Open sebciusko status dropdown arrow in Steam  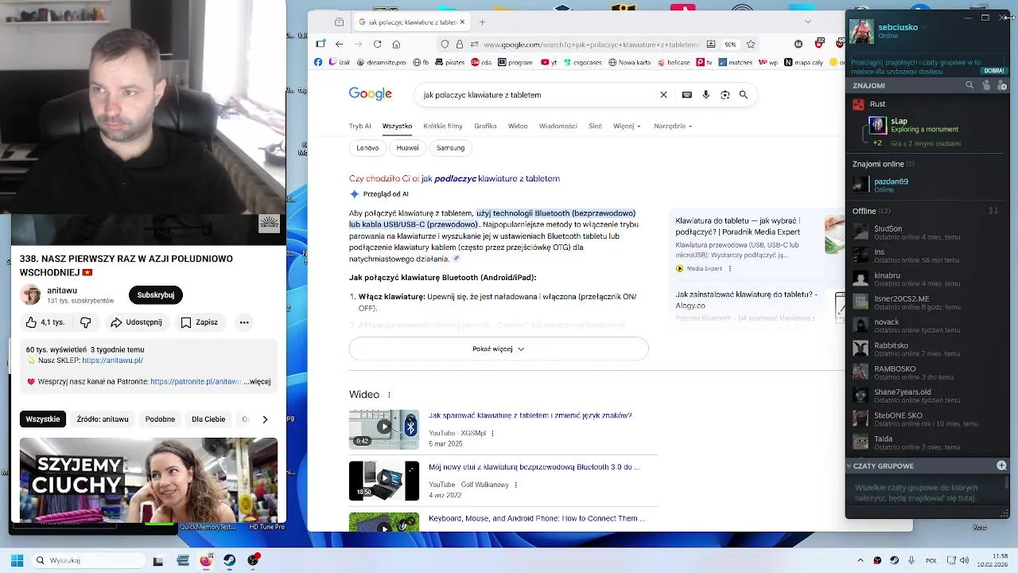pos(924,27)
